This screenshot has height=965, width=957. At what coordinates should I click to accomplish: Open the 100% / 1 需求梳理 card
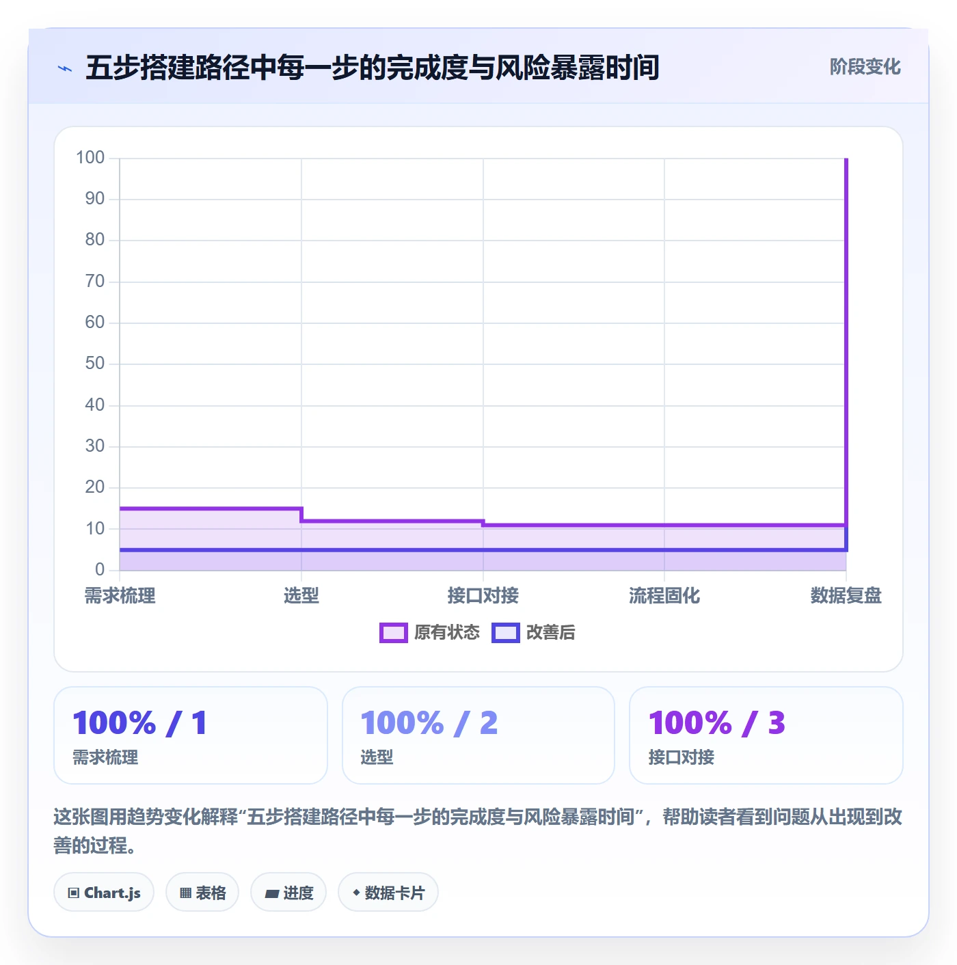[191, 735]
